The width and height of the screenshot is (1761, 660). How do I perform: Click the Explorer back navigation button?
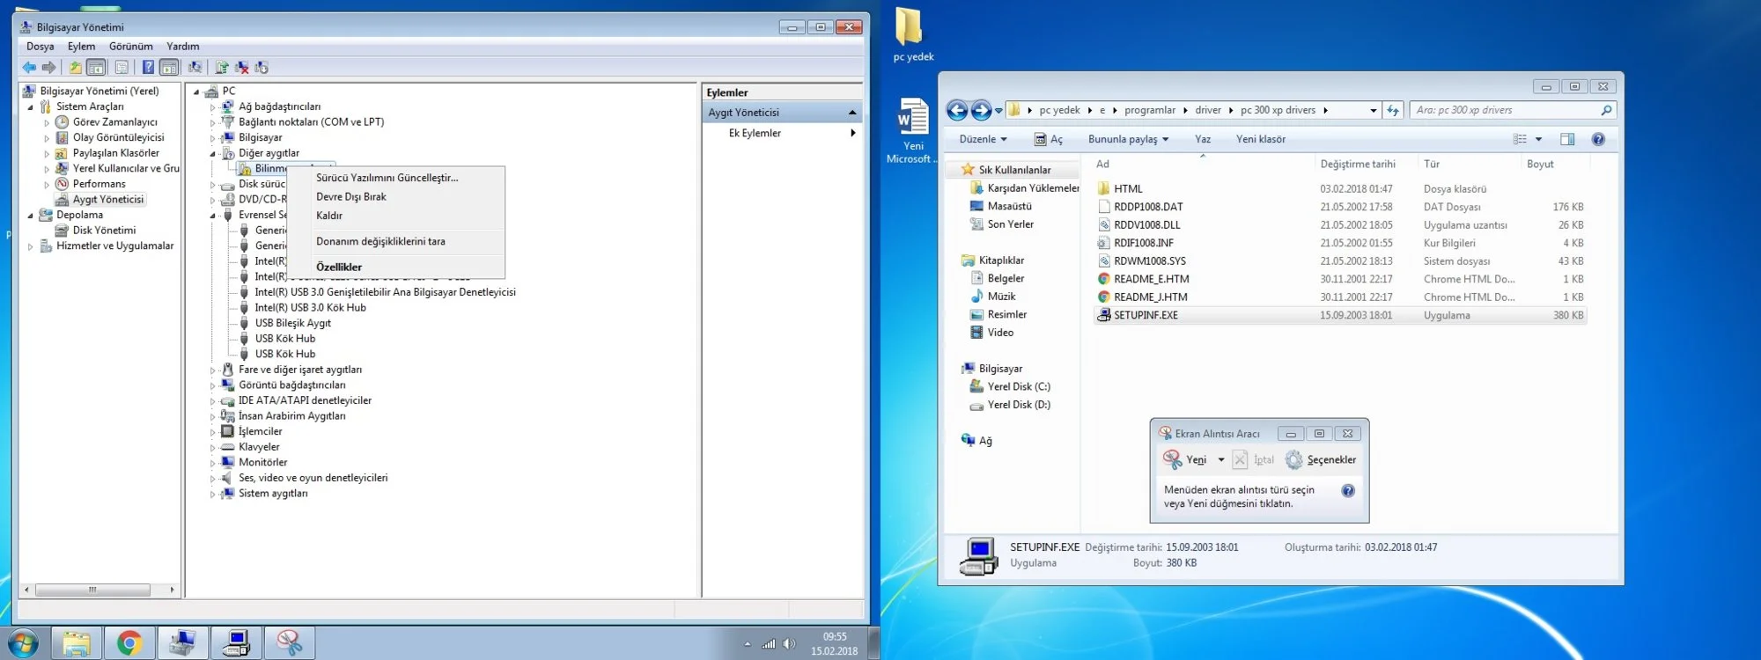tap(957, 110)
